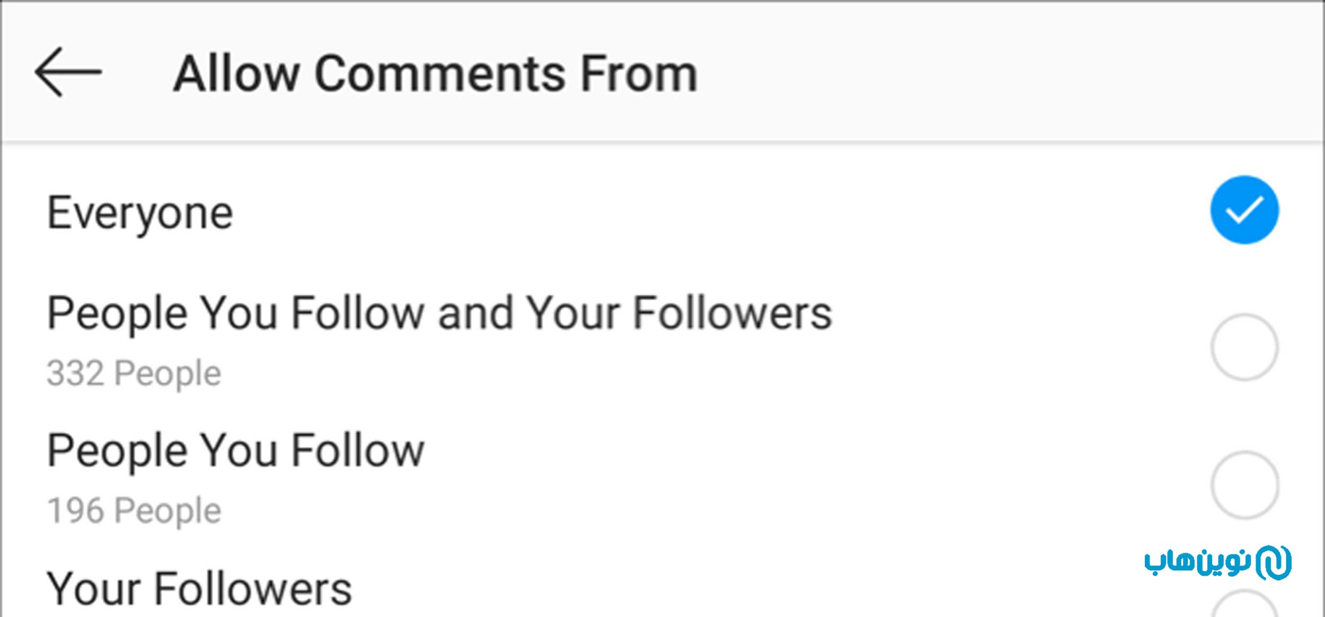
Task: Pick the People You Follow label
Action: point(236,450)
